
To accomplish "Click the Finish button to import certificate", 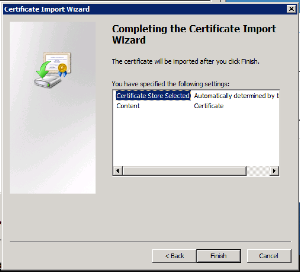I will (x=218, y=256).
